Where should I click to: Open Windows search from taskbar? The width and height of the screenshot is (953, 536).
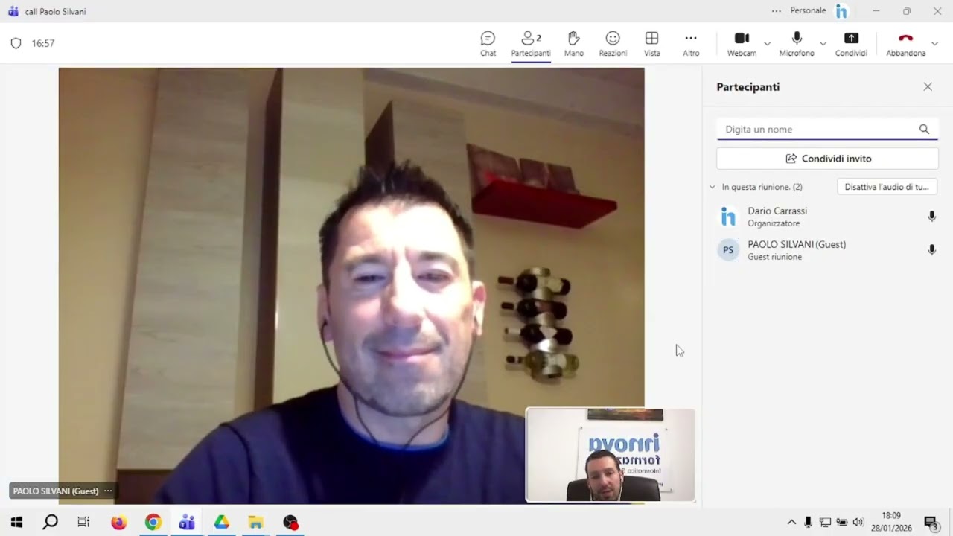click(x=50, y=522)
